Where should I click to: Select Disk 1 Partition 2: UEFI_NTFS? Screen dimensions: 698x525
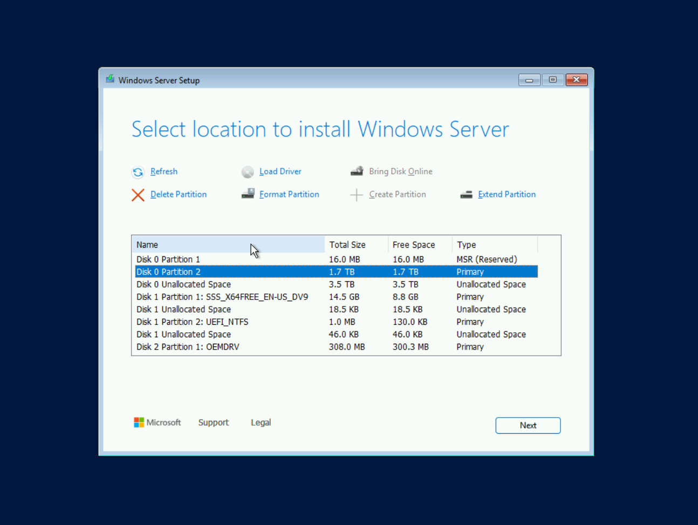(x=336, y=322)
